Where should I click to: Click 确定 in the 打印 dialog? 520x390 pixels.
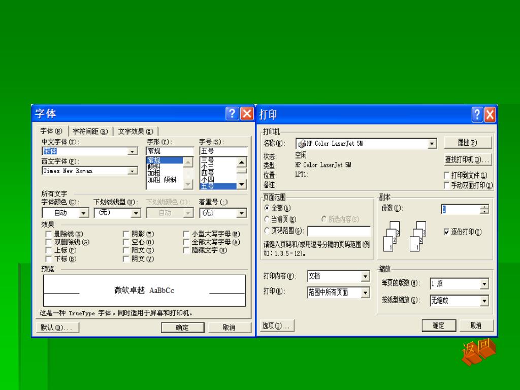(439, 326)
